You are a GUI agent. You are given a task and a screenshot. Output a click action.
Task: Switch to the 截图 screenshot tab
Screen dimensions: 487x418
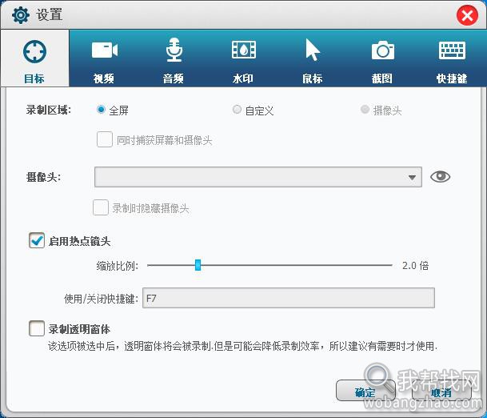382,58
